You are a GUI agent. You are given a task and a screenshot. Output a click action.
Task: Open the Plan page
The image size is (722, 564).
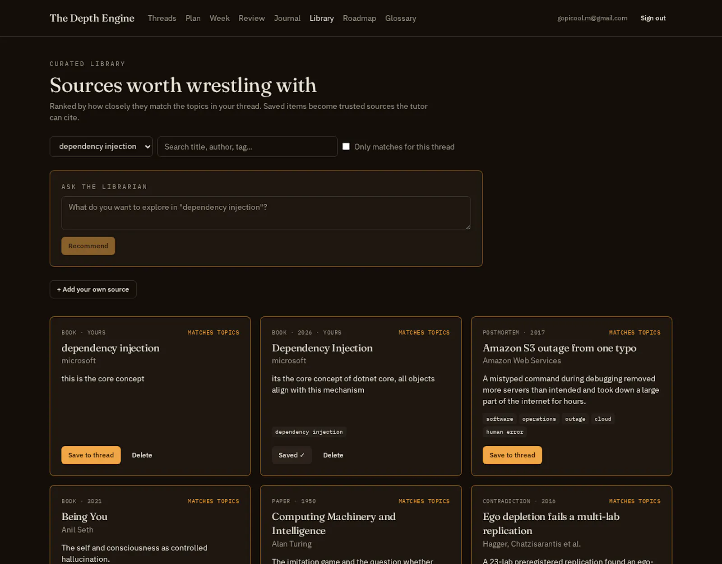(193, 18)
